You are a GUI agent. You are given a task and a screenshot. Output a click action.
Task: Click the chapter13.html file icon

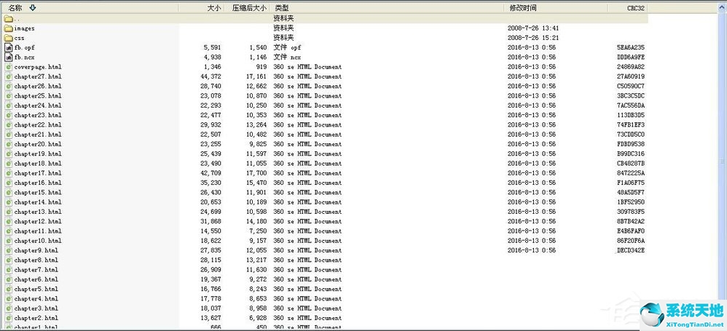(x=8, y=212)
